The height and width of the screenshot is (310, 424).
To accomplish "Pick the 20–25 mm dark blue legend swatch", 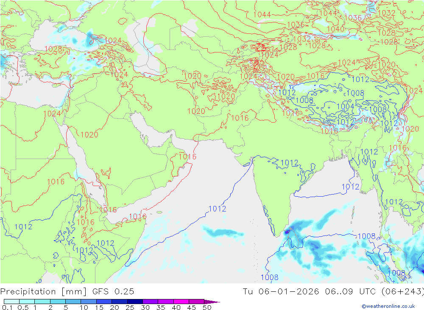I will (119, 302).
